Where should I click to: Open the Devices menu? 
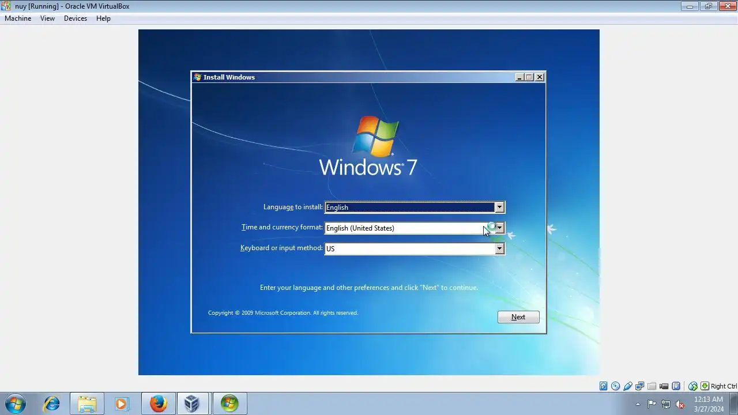pyautogui.click(x=76, y=18)
